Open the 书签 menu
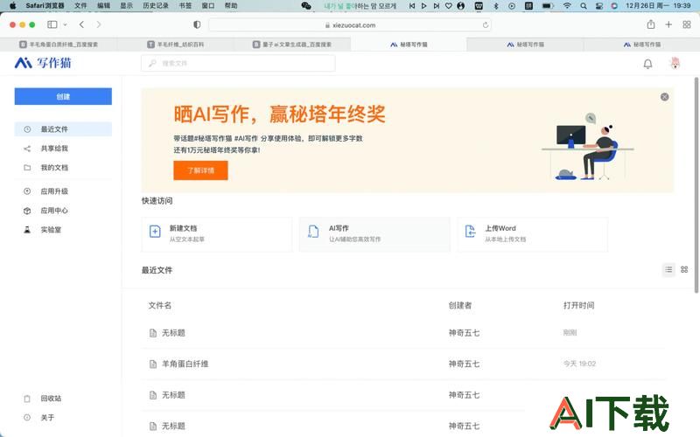 tap(185, 6)
